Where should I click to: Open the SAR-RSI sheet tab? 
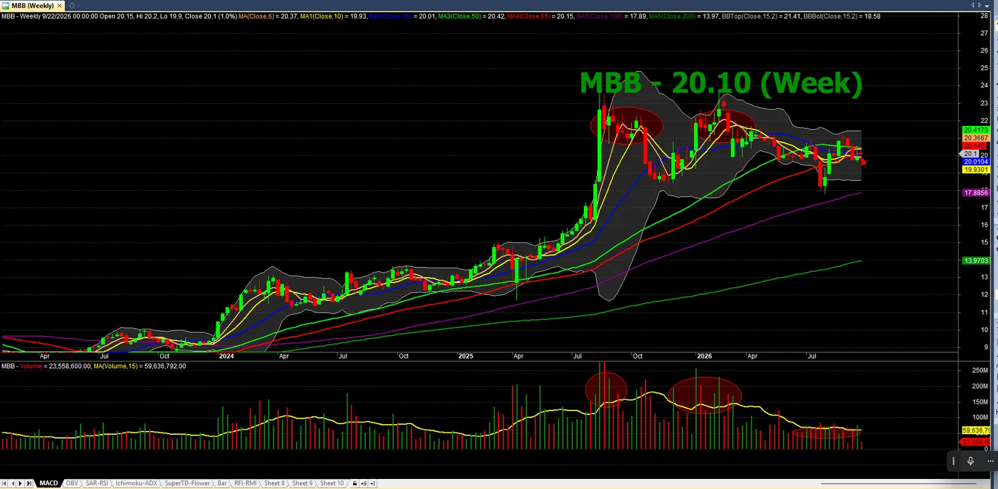coord(97,483)
